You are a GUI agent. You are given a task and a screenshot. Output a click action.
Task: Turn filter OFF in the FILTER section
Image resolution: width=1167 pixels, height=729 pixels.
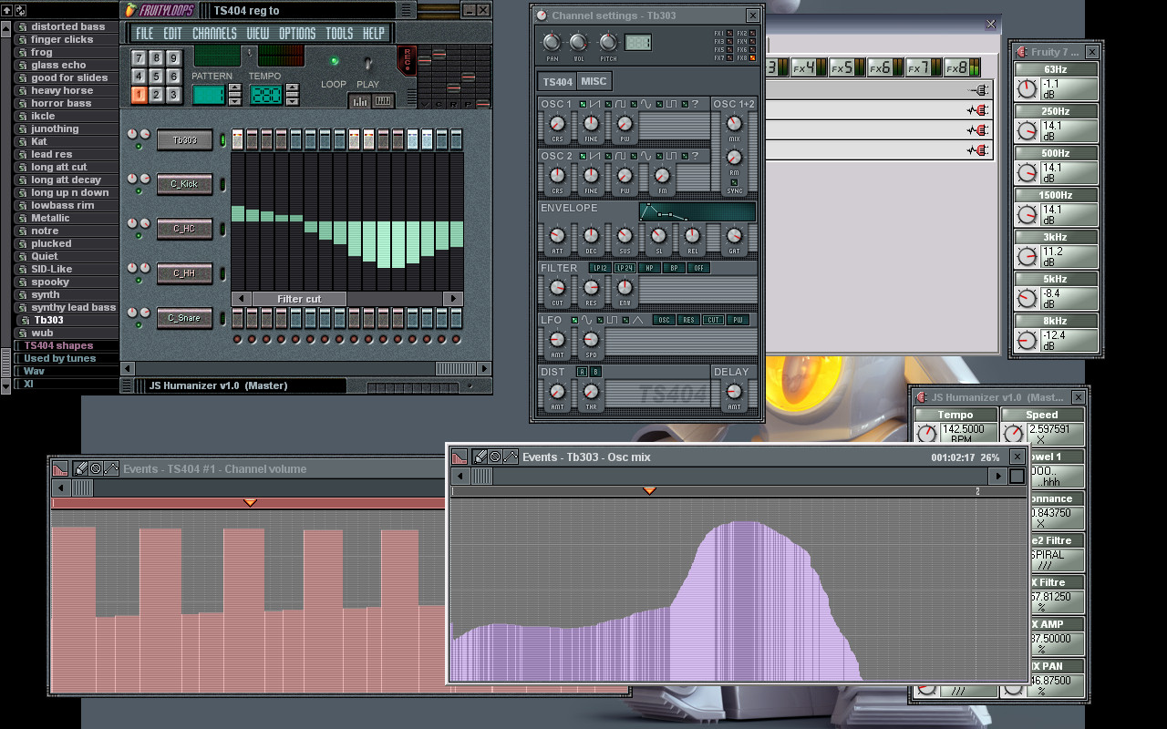point(699,268)
